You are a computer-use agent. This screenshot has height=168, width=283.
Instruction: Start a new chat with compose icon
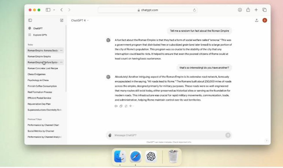[x=62, y=20]
